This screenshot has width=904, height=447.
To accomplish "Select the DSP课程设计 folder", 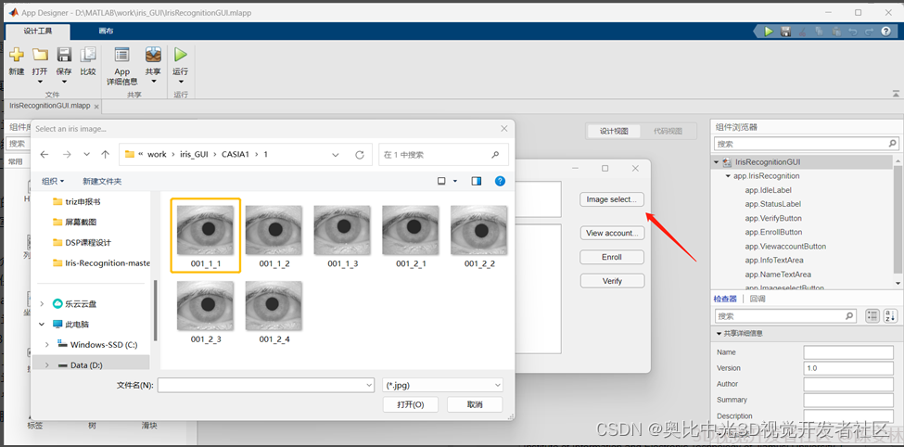I will pyautogui.click(x=88, y=242).
